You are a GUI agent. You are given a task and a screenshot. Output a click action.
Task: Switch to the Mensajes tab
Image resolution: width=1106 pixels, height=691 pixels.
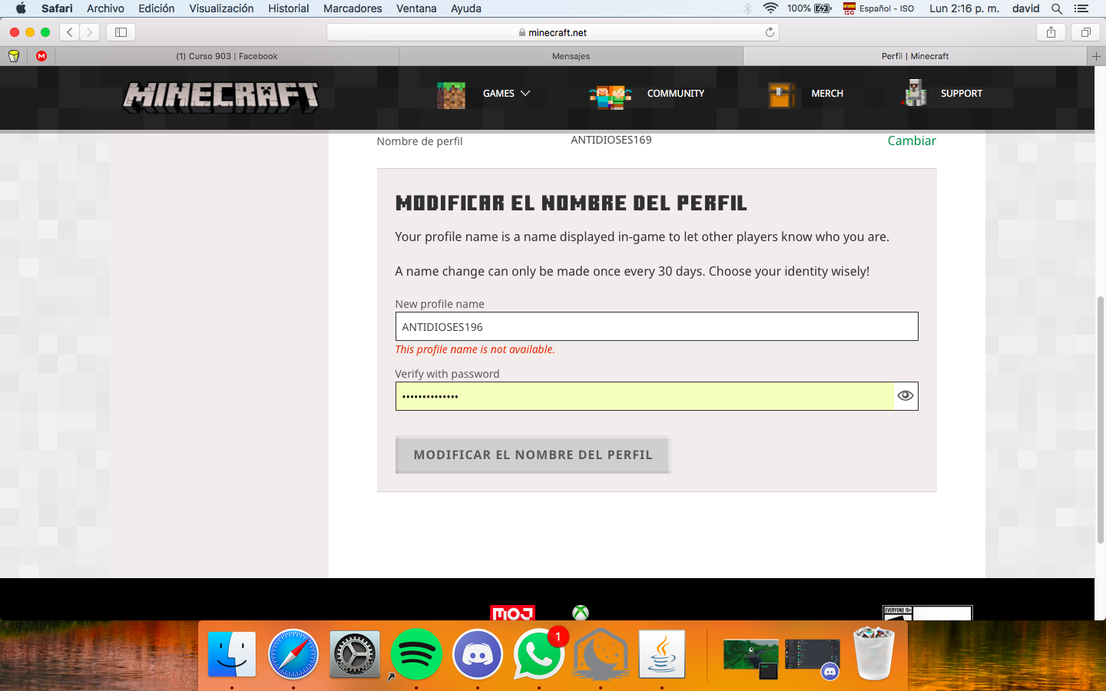(571, 56)
